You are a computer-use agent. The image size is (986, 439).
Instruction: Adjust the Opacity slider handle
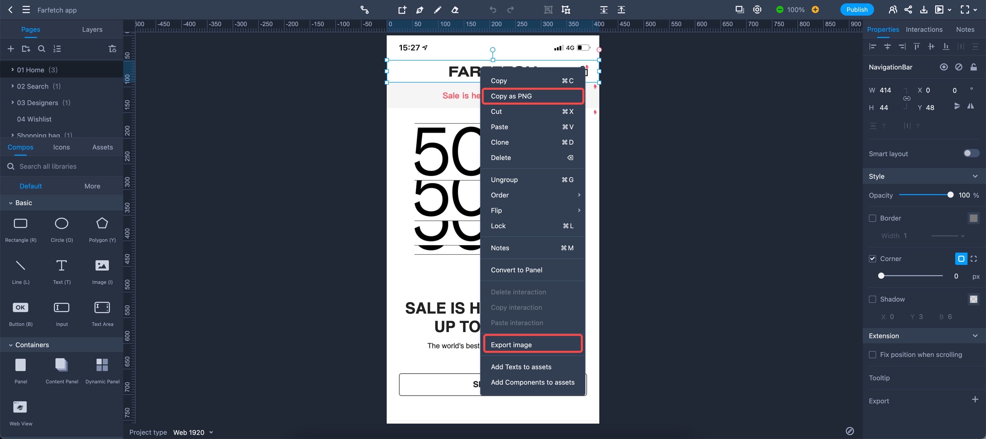[950, 195]
